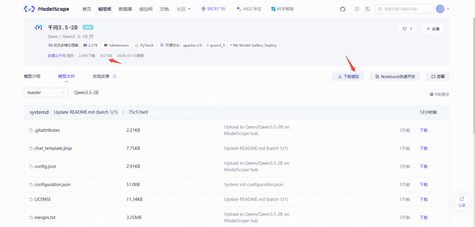Click the 2.27B parameter size tag
The width and height of the screenshot is (475, 227).
point(91,45)
